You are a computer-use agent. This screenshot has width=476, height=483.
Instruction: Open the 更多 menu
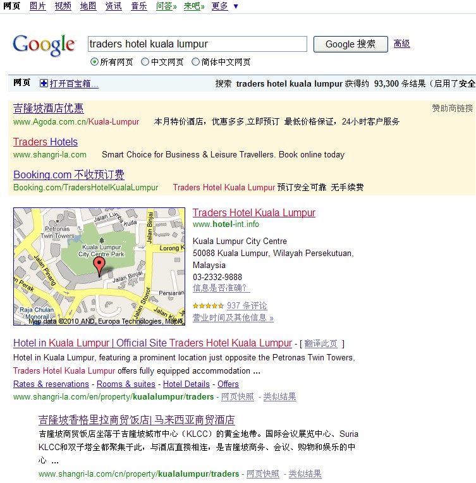[220, 6]
